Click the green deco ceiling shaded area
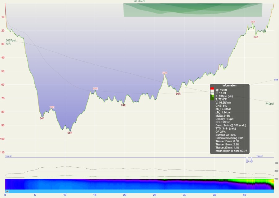 click(192, 10)
